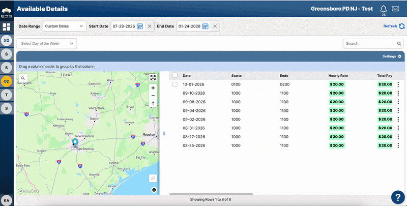Screen dimensions: 407x206
Task: Toggle the map fullscreen icon
Action: (x=153, y=78)
